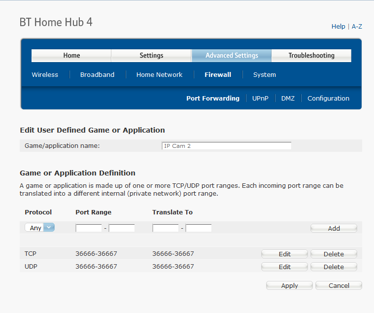Click the Translate To start field

point(166,228)
